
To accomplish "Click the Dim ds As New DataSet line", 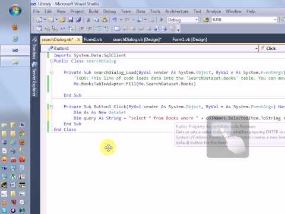I will click(100, 112).
